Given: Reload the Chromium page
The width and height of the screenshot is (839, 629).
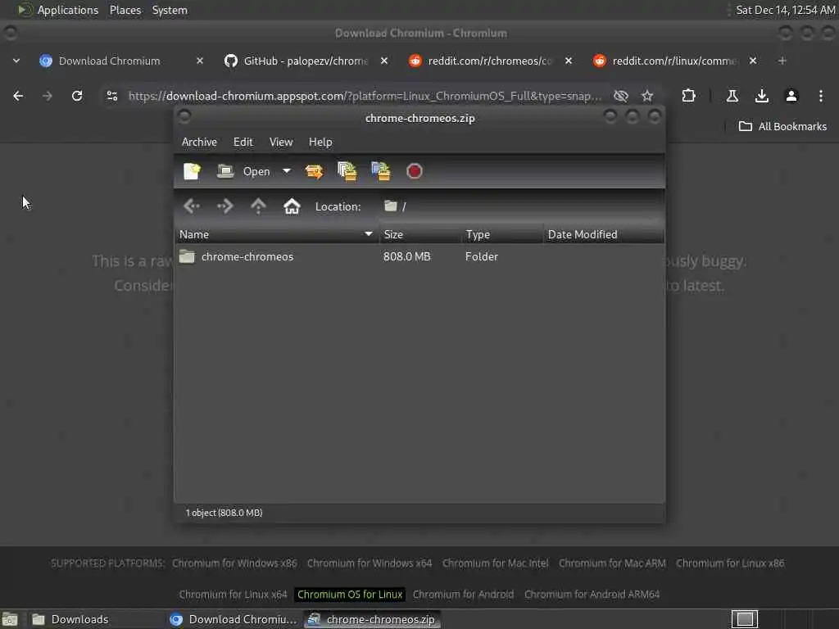Looking at the screenshot, I should click(x=77, y=96).
